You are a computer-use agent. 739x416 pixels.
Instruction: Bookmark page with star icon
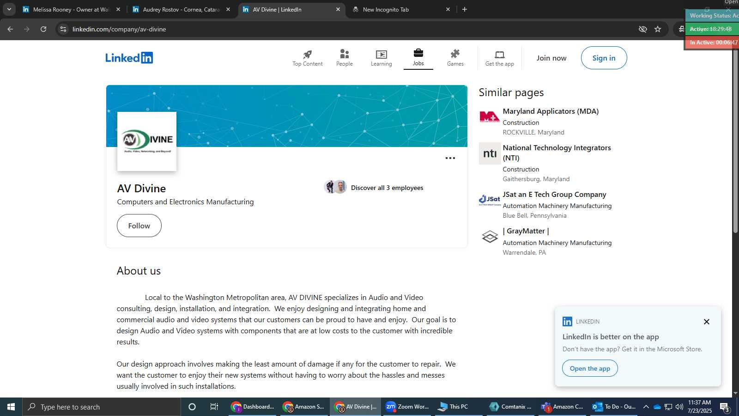coord(658,29)
